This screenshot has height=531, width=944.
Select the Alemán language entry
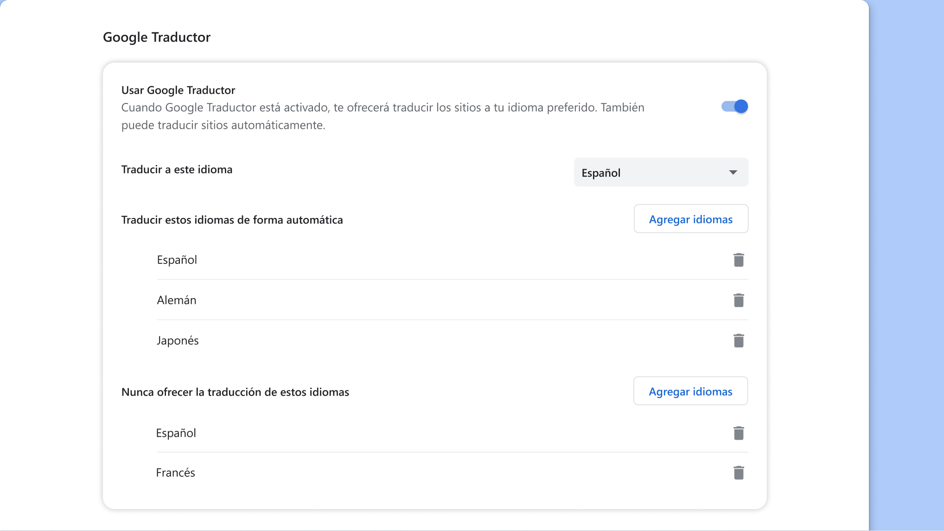pyautogui.click(x=176, y=300)
